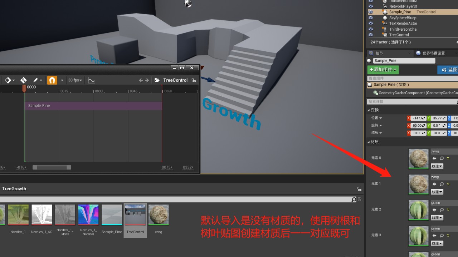Open 纹理 dropdown for element 3
The image size is (458, 257).
point(437,243)
